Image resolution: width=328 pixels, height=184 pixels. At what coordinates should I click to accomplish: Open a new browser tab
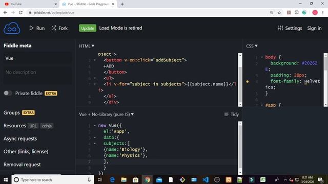pyautogui.click(x=122, y=4)
